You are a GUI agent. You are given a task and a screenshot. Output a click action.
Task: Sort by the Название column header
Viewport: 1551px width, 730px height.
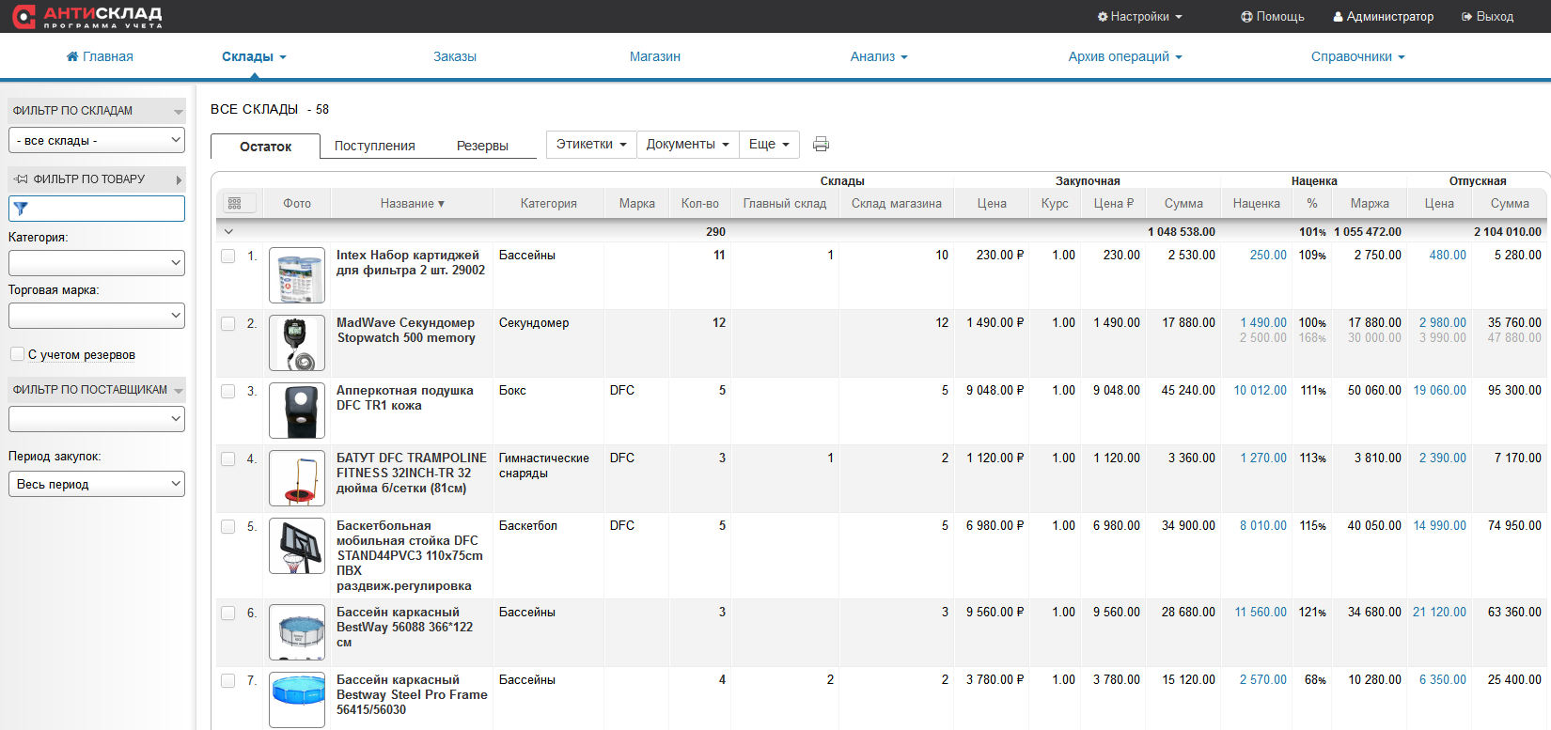[412, 203]
